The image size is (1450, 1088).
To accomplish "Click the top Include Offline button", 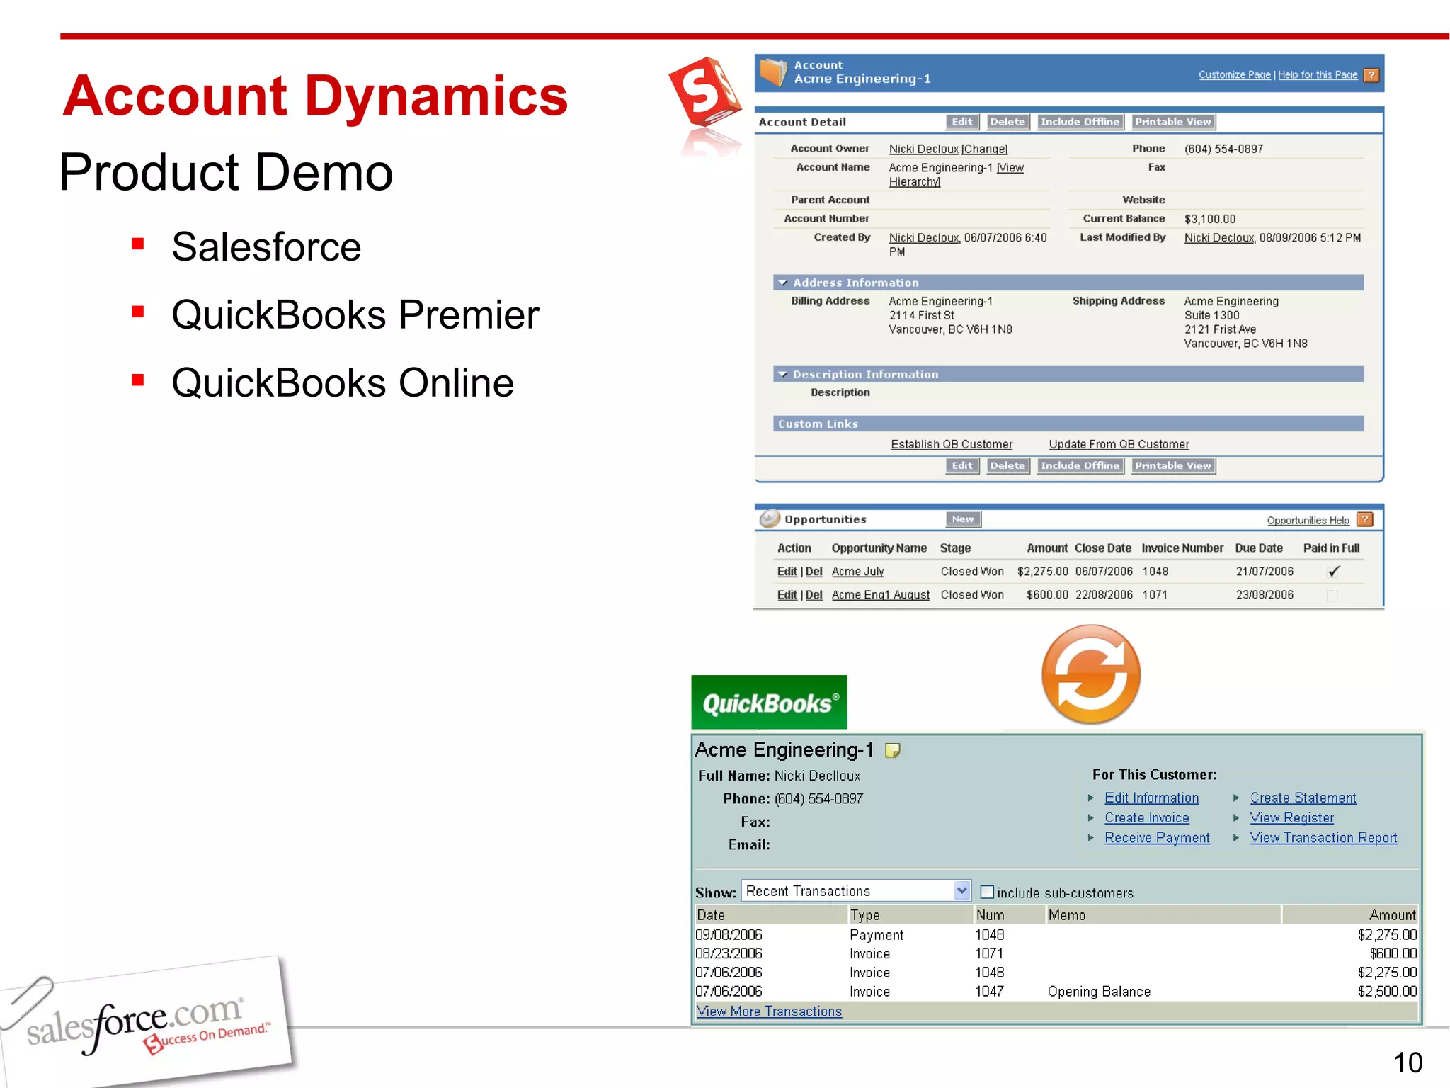I will point(1080,122).
